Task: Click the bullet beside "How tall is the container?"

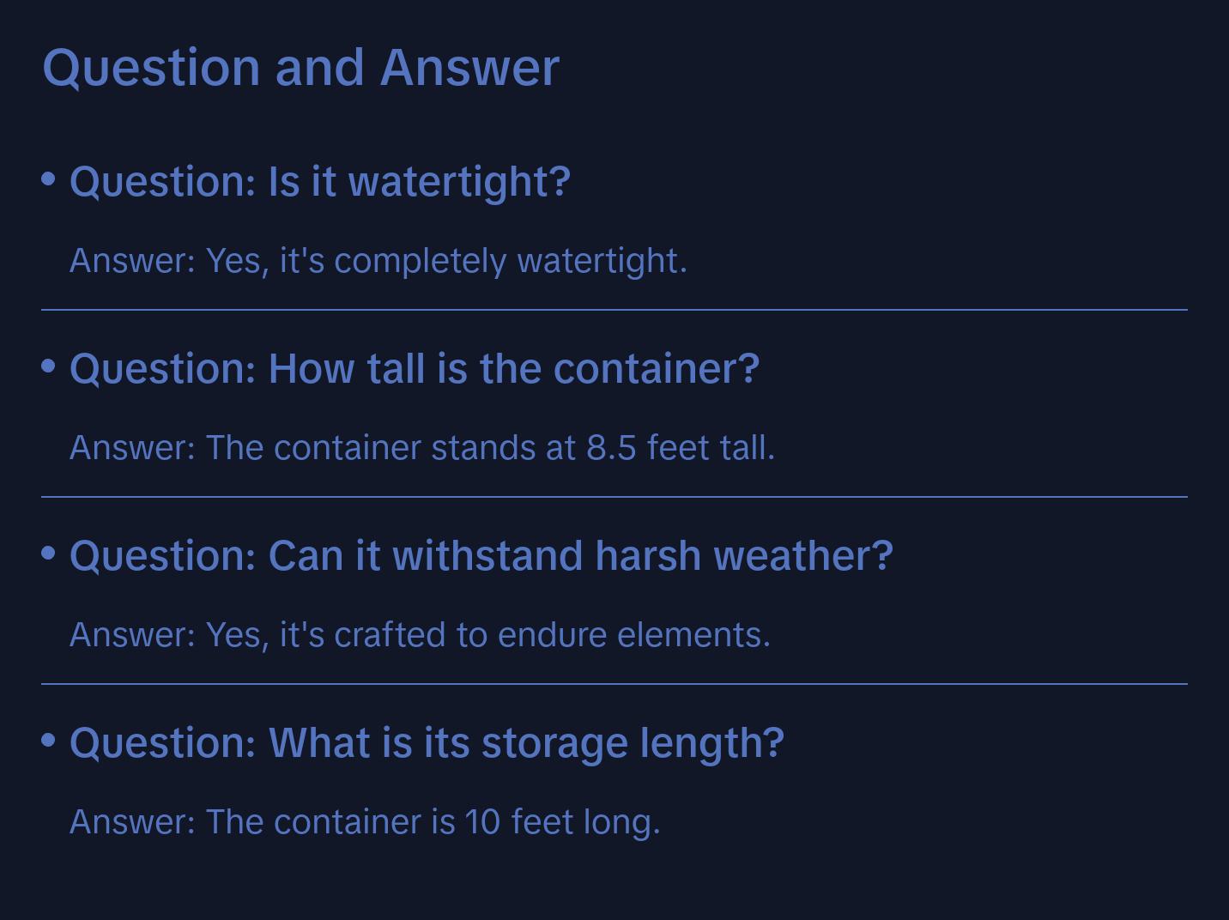Action: point(49,366)
